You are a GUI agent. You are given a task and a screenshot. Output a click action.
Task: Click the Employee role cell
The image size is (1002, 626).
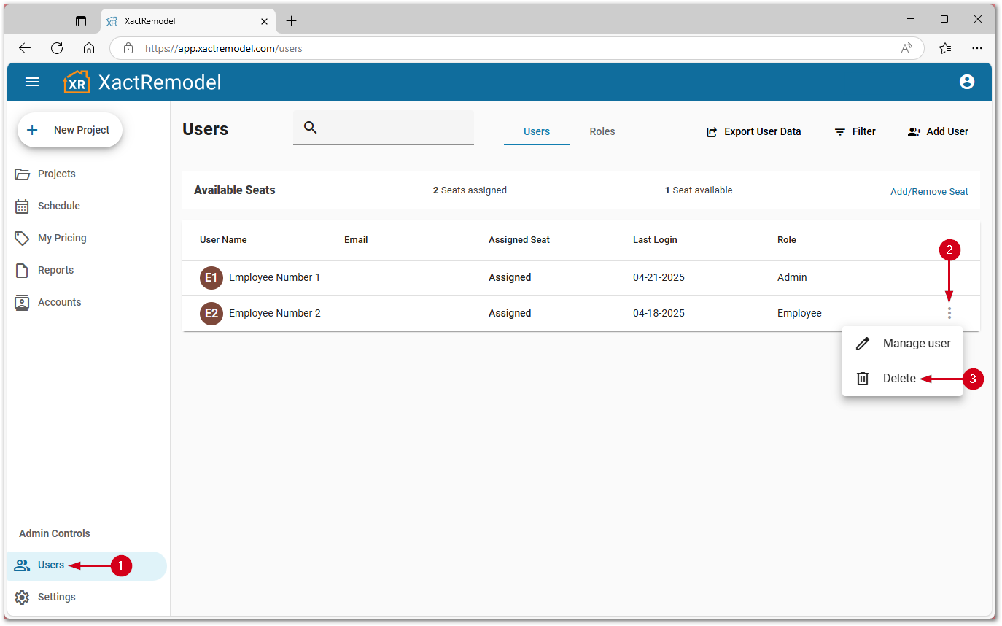[799, 314]
